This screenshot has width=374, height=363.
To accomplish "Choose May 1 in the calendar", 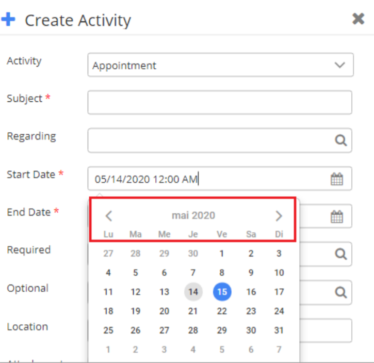I will (x=222, y=254).
